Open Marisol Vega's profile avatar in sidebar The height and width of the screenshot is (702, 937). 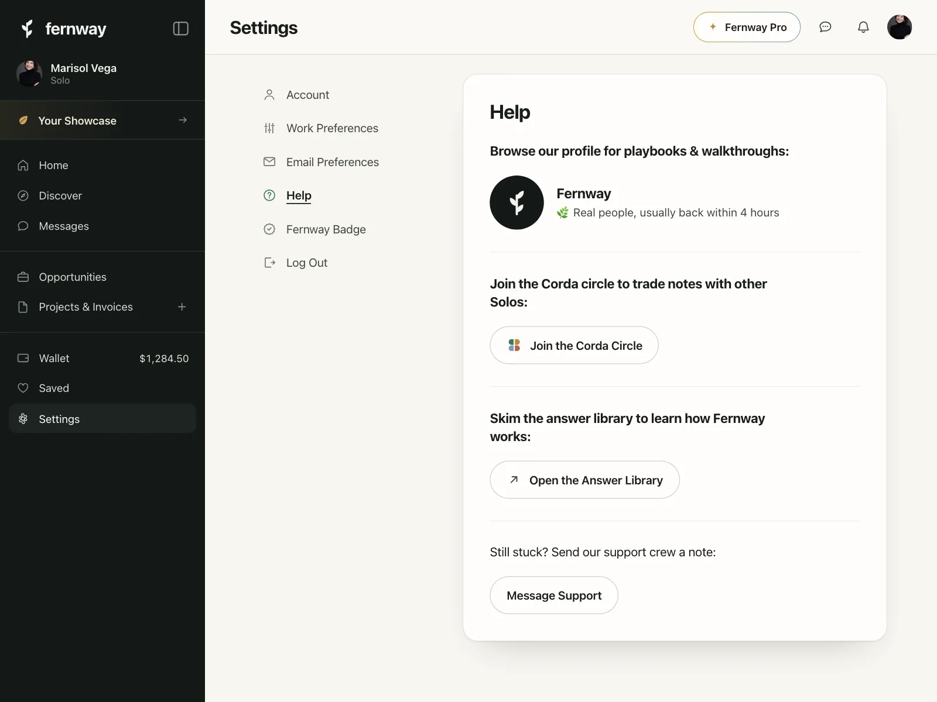[29, 74]
